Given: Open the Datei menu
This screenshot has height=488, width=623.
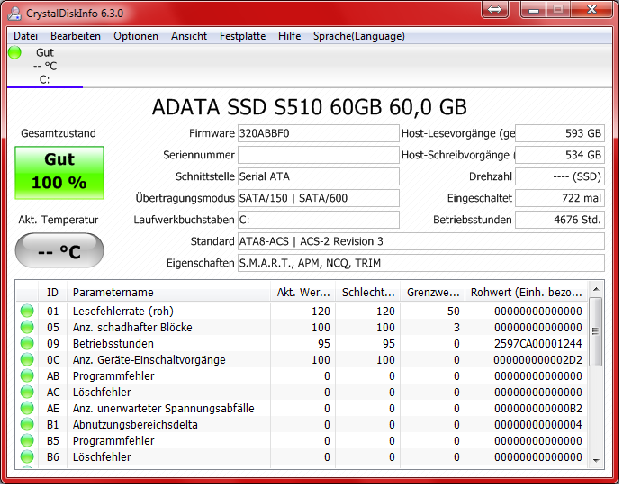Looking at the screenshot, I should 25,36.
